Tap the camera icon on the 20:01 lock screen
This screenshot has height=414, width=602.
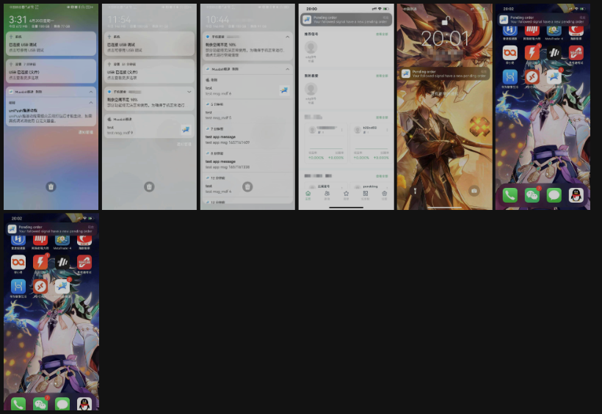[x=474, y=191]
